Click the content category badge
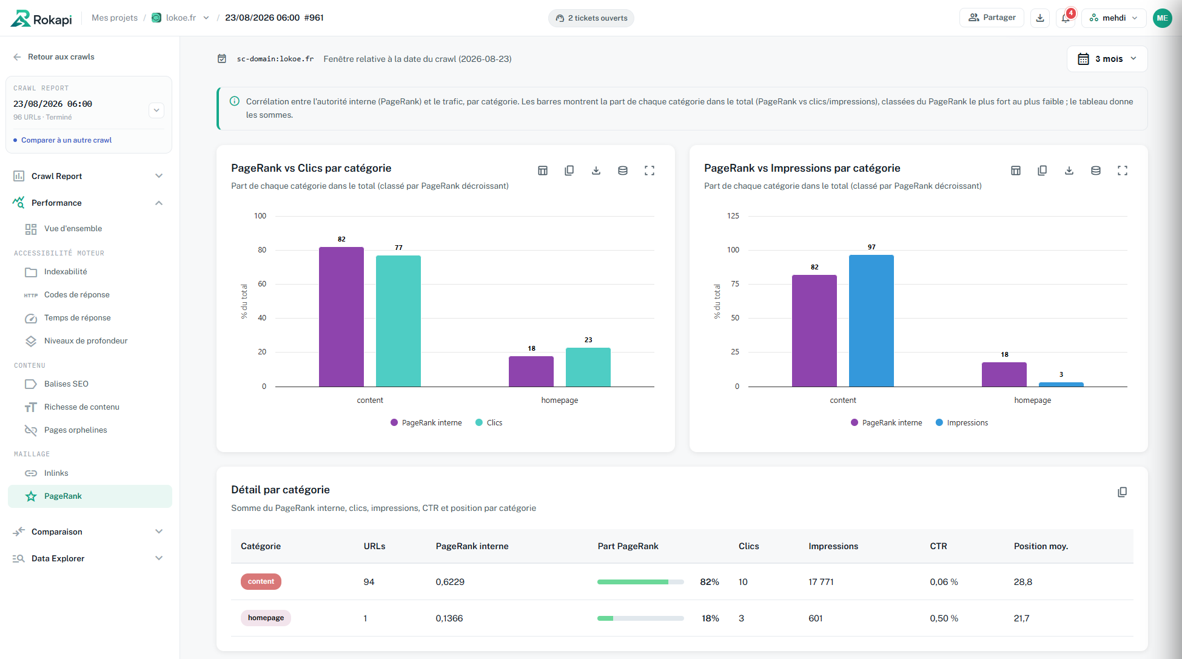The height and width of the screenshot is (659, 1182). [x=261, y=581]
